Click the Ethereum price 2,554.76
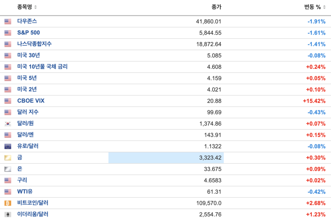Image resolution: width=331 pixels, height=219 pixels. [x=210, y=215]
